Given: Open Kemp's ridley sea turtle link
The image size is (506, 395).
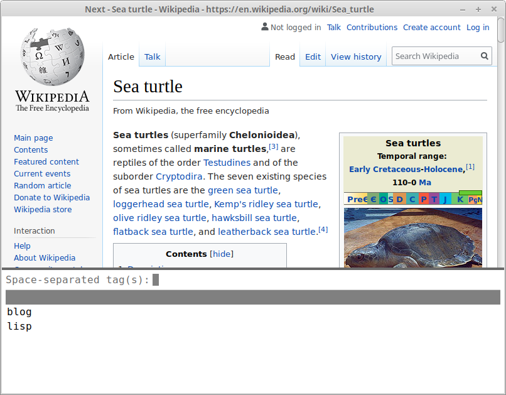Looking at the screenshot, I should 266,204.
